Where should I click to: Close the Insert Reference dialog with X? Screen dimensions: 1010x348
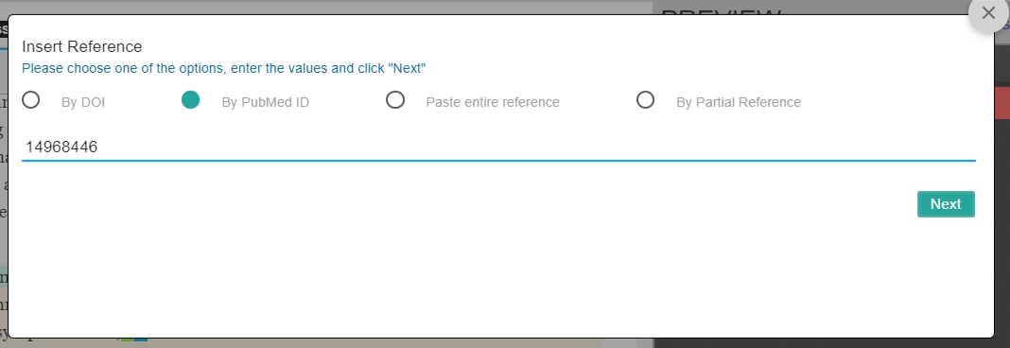click(x=988, y=13)
